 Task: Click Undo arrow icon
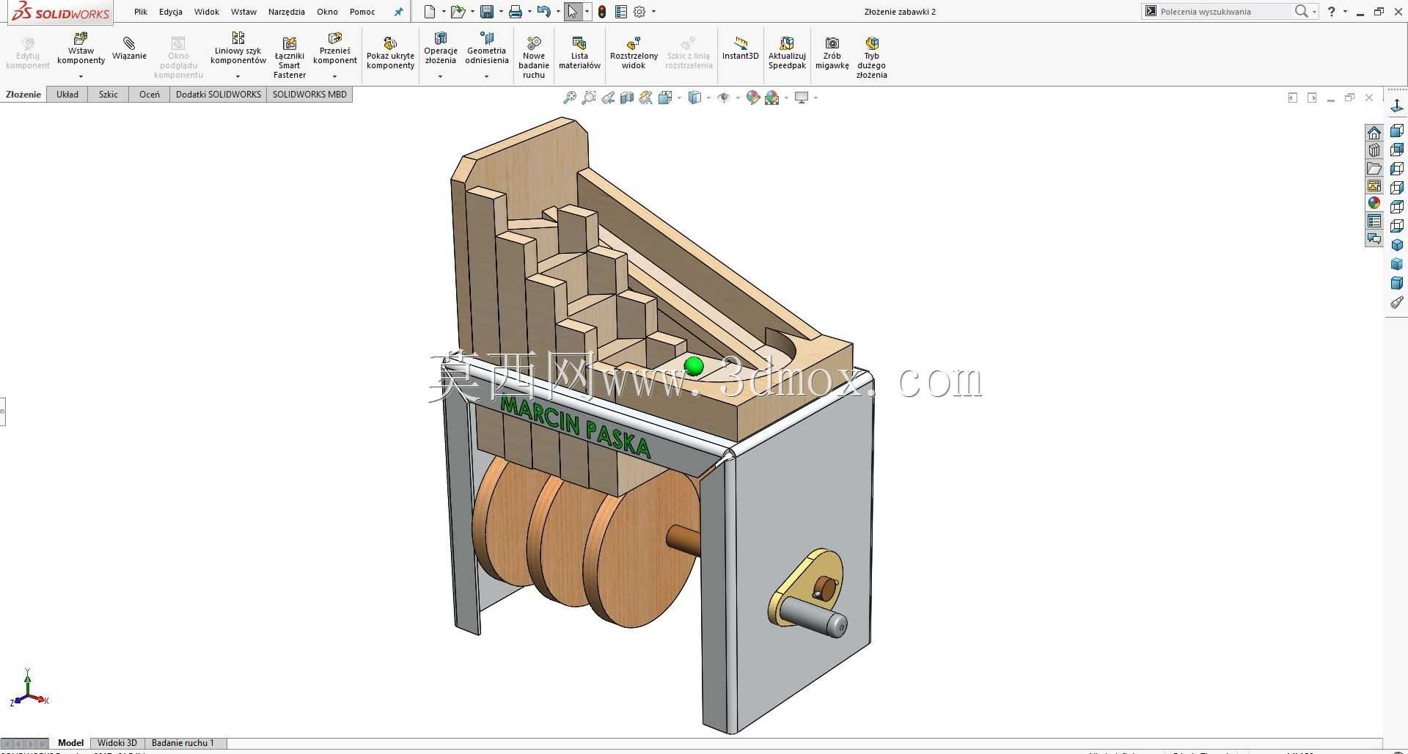point(543,12)
